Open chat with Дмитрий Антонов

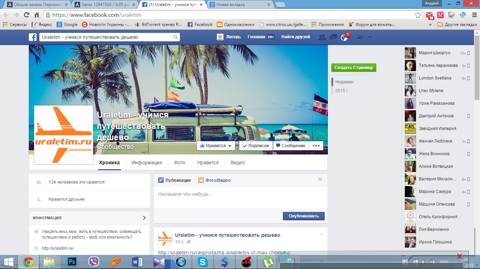point(437,116)
